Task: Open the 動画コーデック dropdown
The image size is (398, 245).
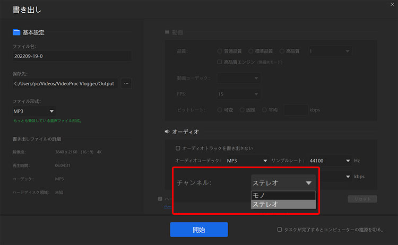Action: tap(239, 78)
